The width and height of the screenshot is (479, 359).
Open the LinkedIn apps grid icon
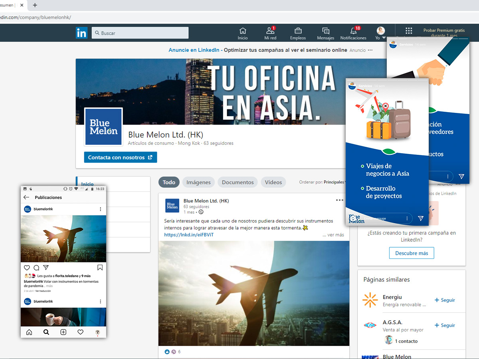tap(409, 31)
